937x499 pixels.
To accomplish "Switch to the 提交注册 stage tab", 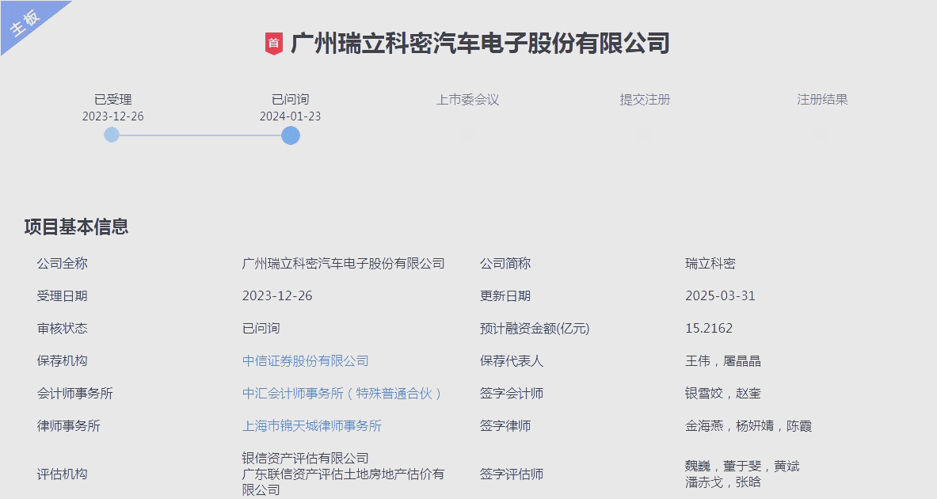I will [x=644, y=100].
